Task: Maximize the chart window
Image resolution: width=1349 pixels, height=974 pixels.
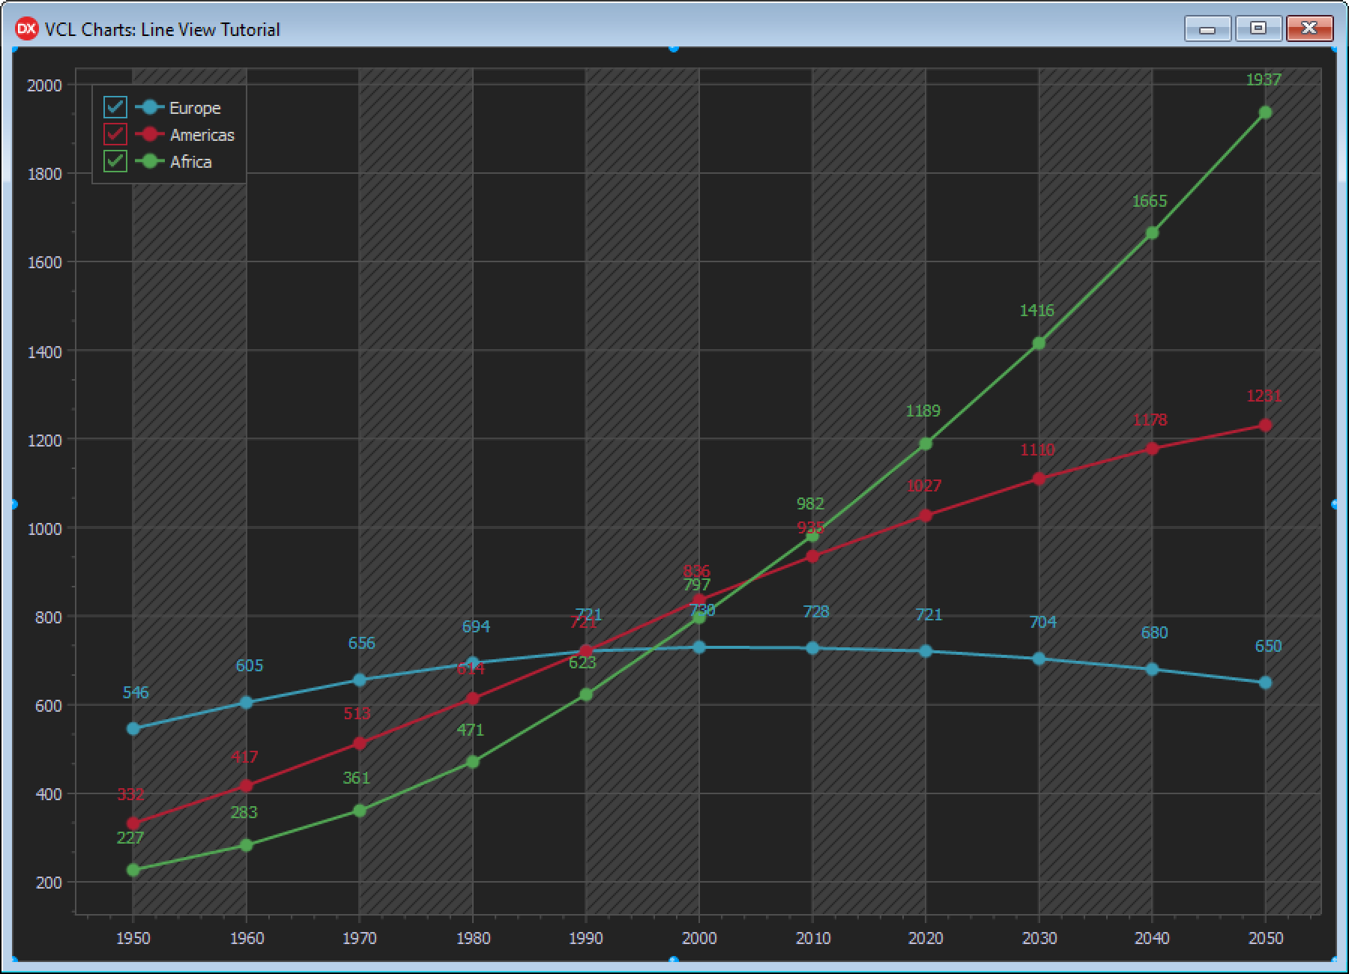Action: click(1258, 29)
